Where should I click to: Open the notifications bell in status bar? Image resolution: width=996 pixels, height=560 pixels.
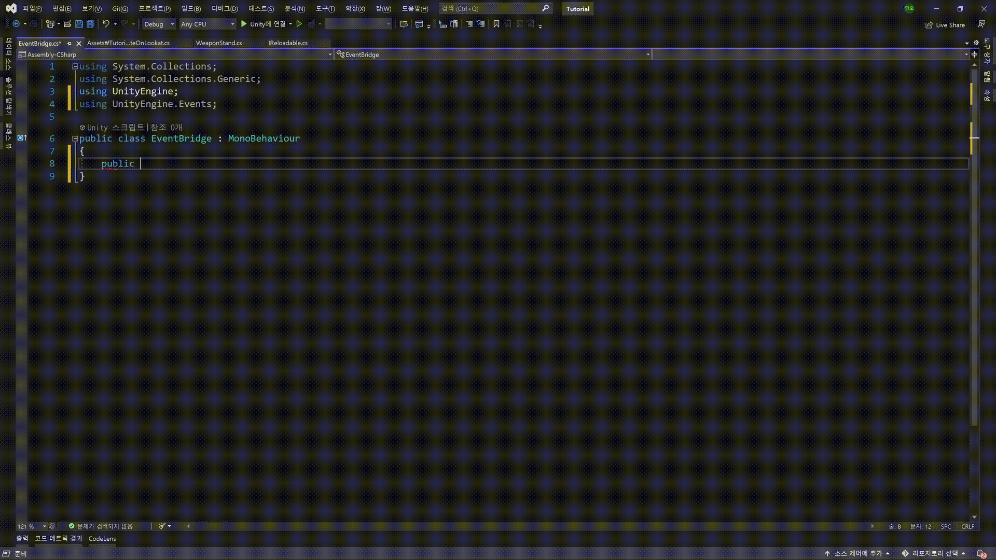pos(980,553)
